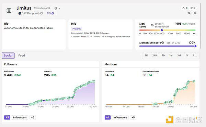Open Momentum Score info question icon
206x127 pixels.
[163, 42]
